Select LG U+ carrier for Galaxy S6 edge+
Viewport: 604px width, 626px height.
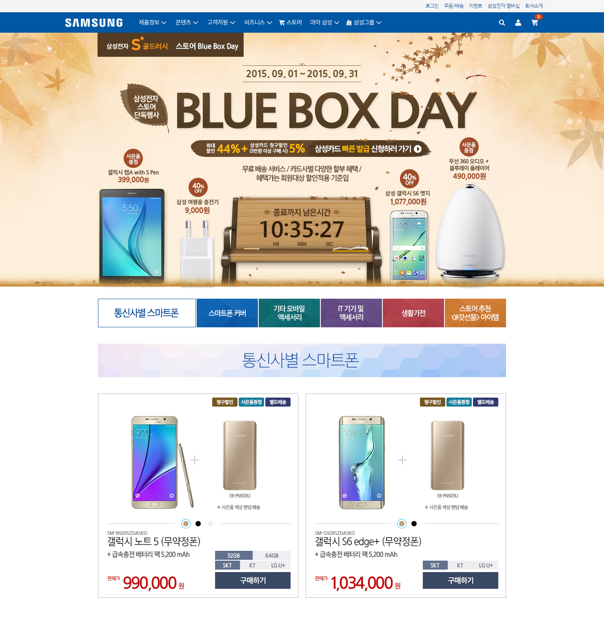click(x=486, y=565)
